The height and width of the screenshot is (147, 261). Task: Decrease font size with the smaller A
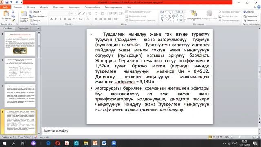(x=83, y=13)
